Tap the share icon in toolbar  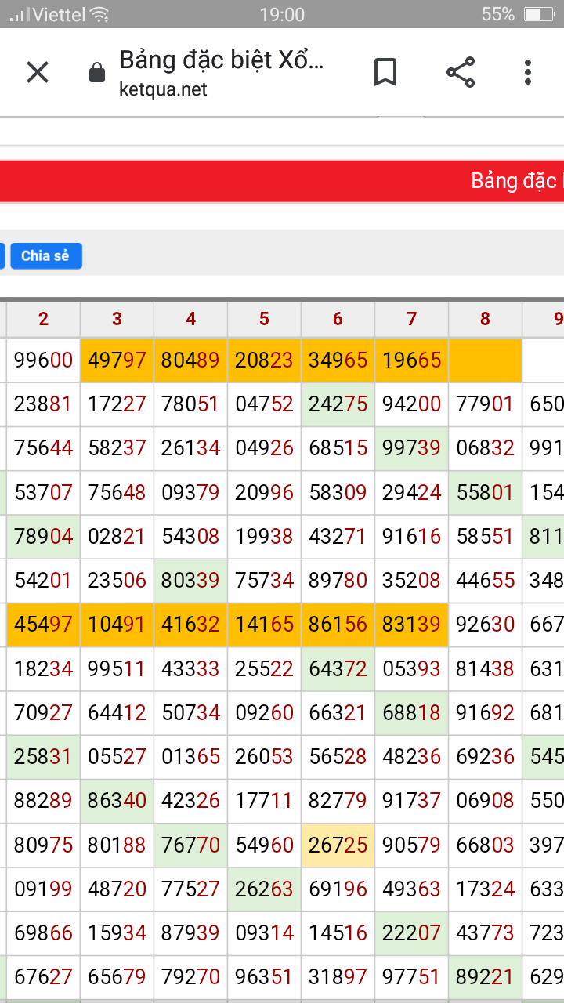pyautogui.click(x=461, y=72)
